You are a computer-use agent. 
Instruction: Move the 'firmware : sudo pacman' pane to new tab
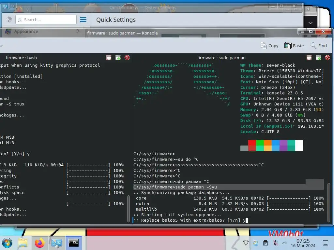(x=318, y=58)
